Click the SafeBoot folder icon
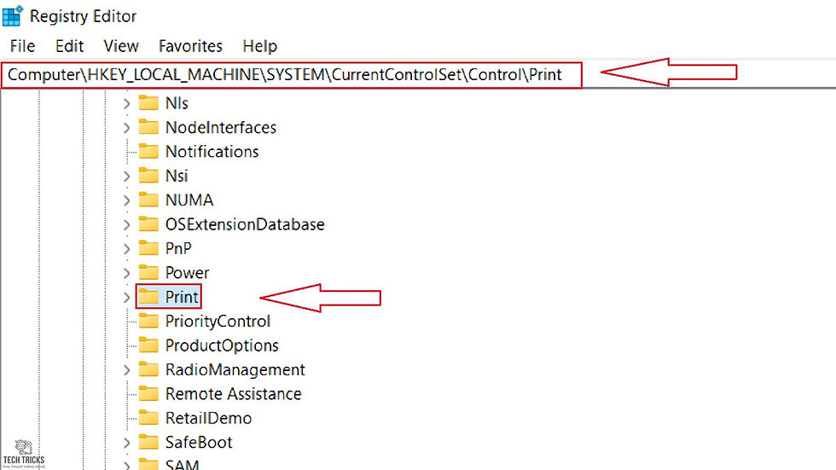 (148, 442)
